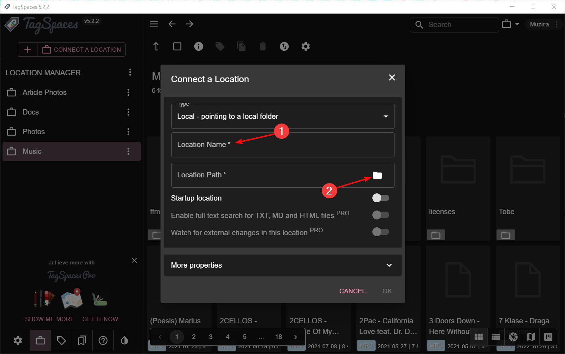Go to page 18 in pagination

279,337
